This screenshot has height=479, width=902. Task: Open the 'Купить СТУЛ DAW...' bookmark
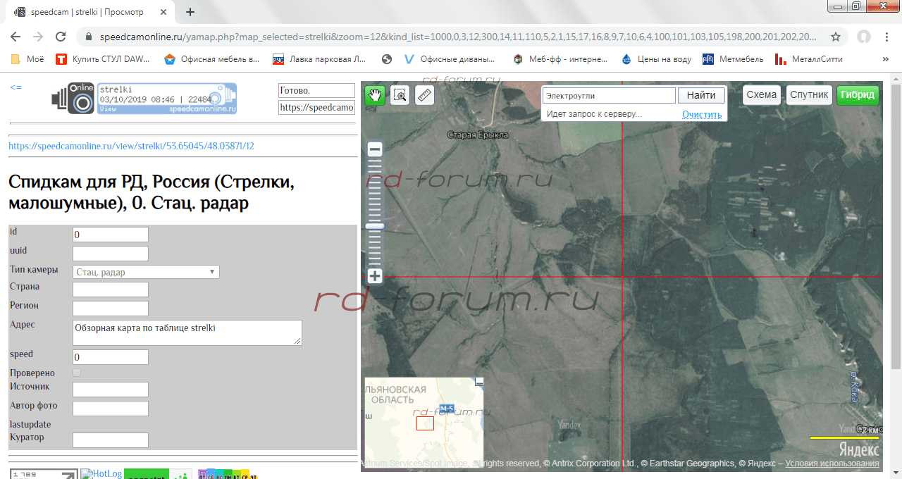point(103,59)
